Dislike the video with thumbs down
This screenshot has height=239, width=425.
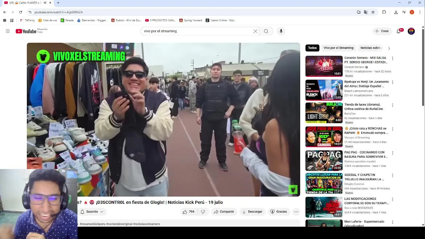[x=203, y=212]
